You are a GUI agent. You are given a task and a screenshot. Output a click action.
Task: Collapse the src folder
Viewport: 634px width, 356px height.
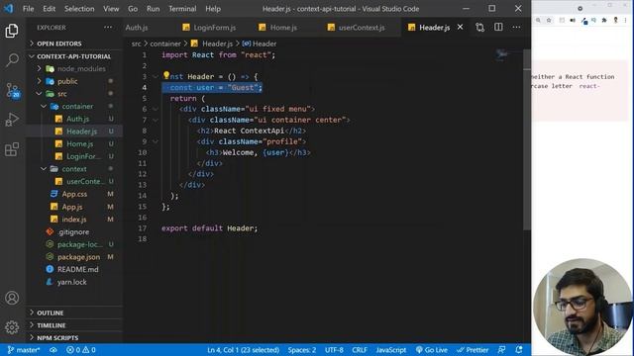pos(61,94)
